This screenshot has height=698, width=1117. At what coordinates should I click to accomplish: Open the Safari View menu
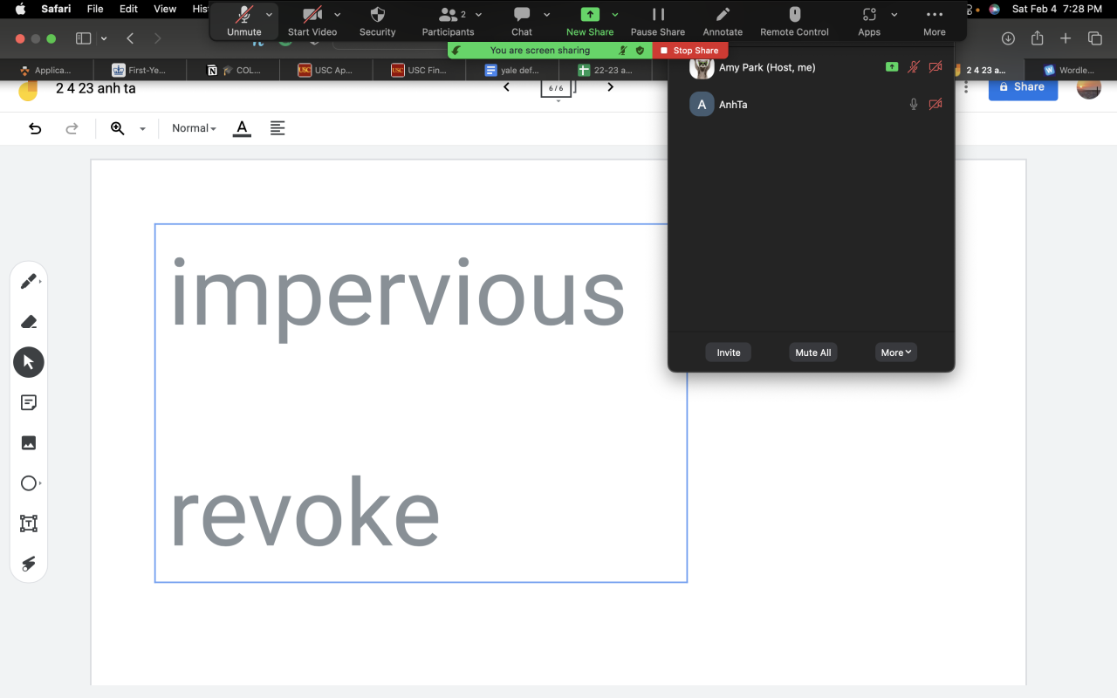[x=165, y=9]
